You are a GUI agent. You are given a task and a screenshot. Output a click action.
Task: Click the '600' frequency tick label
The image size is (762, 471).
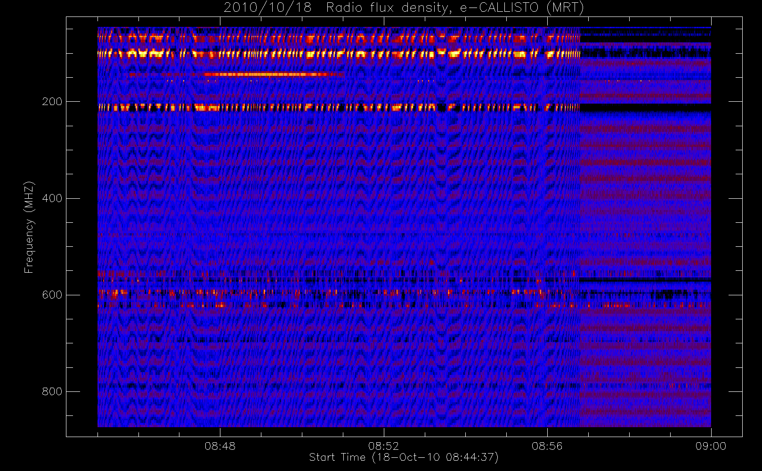coord(52,295)
